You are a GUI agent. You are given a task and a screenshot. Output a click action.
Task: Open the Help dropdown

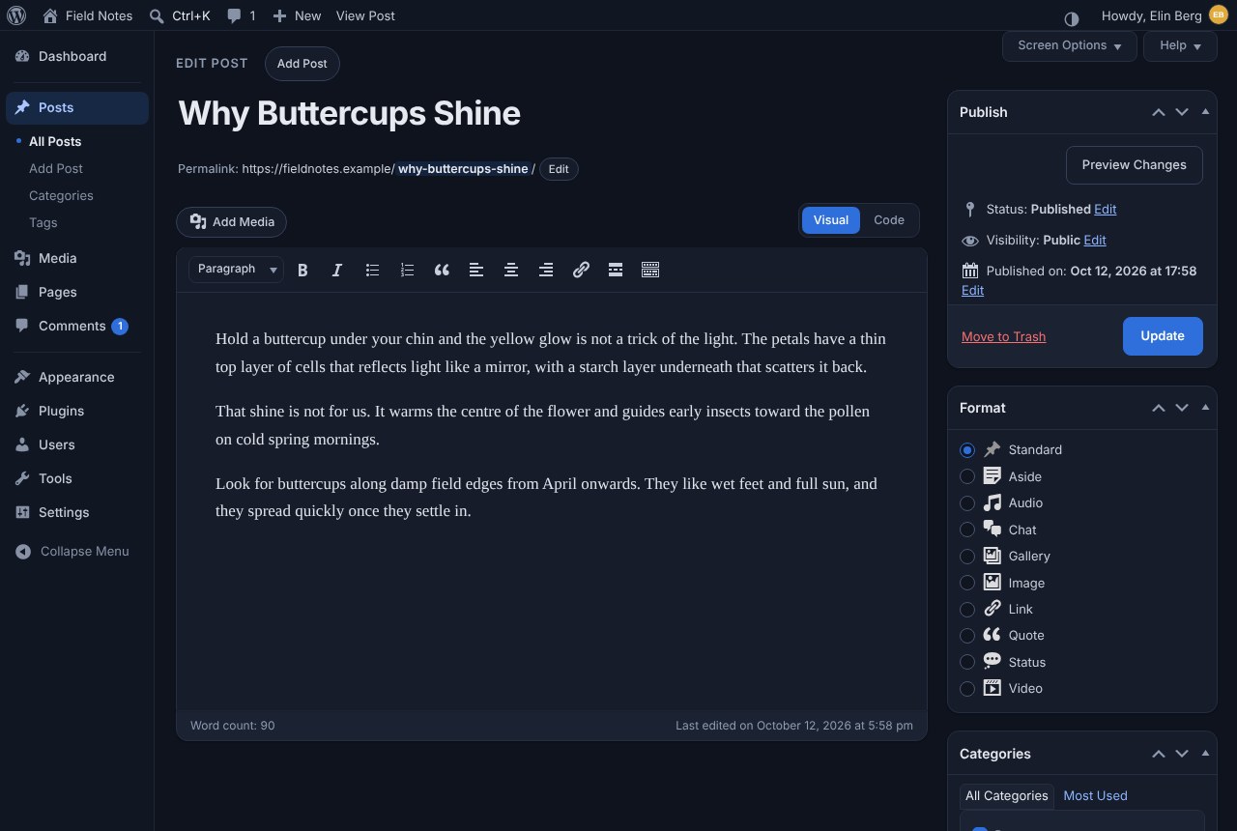click(x=1180, y=45)
